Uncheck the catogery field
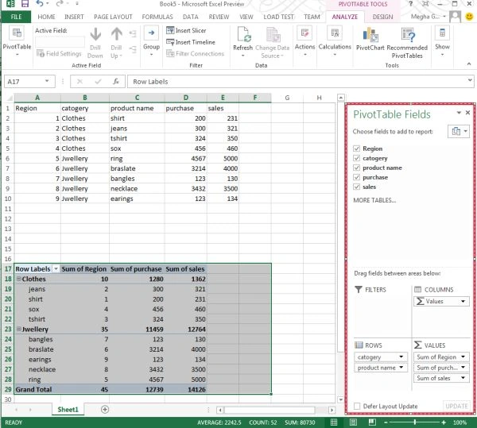 [356, 158]
